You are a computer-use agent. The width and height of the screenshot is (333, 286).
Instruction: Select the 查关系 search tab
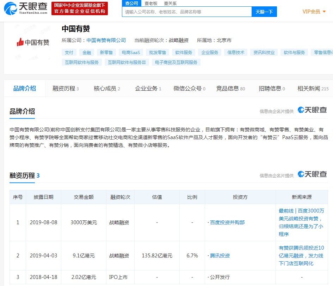pos(170,4)
